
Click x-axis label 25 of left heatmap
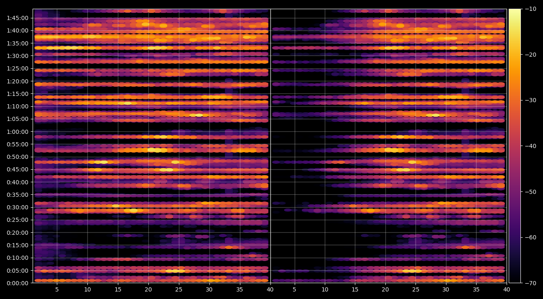point(178,289)
